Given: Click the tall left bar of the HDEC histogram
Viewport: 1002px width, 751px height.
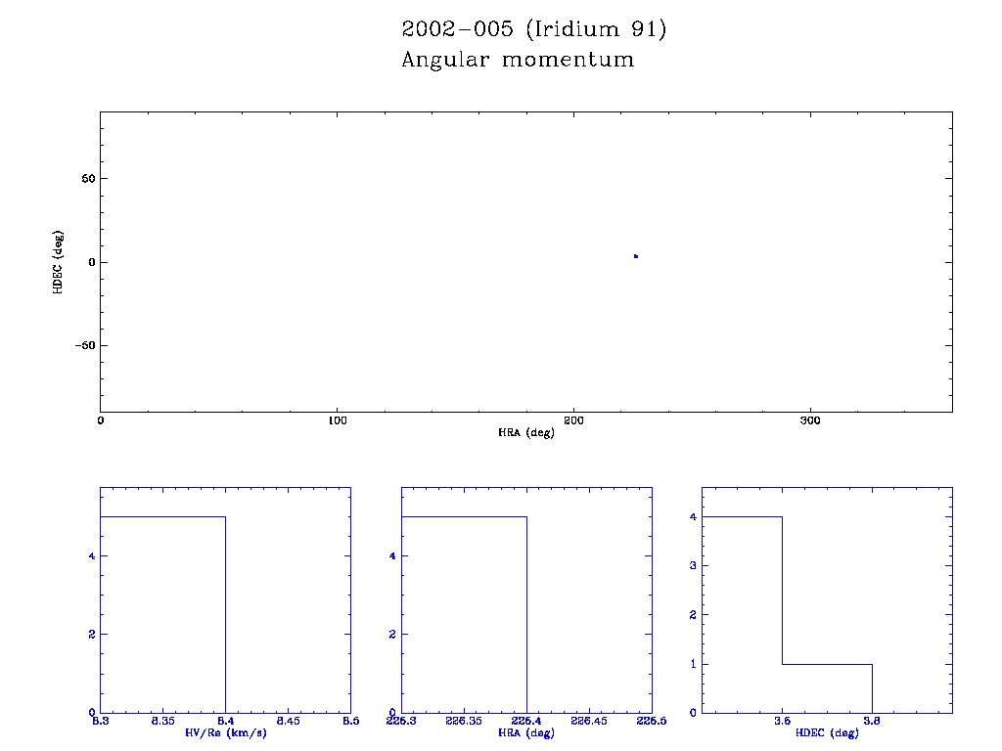Looking at the screenshot, I should pyautogui.click(x=743, y=614).
